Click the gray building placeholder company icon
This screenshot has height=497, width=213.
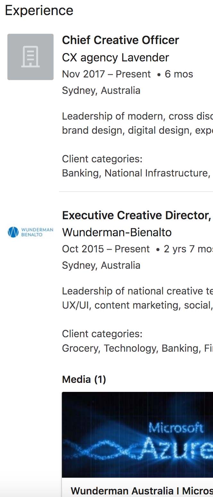coord(30,57)
